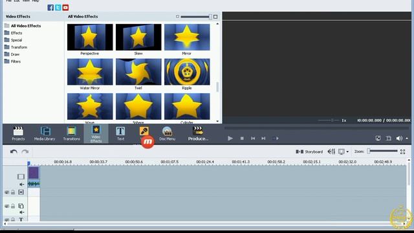Click the preview seek bar

(x=316, y=128)
